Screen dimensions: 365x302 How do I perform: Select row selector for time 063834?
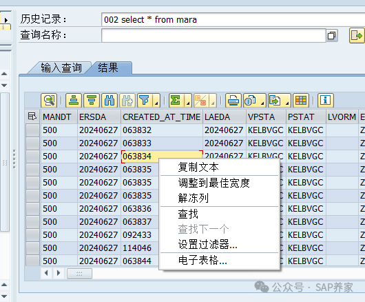click(32, 156)
